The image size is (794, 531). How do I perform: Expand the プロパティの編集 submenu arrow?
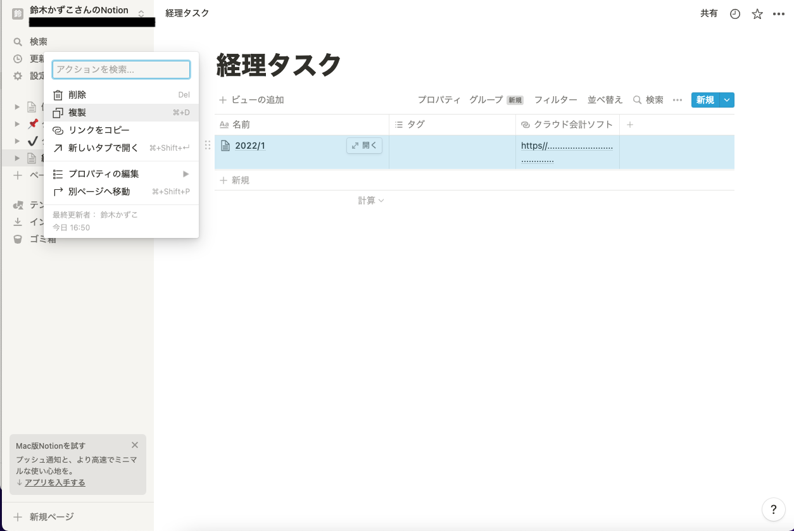pos(186,174)
